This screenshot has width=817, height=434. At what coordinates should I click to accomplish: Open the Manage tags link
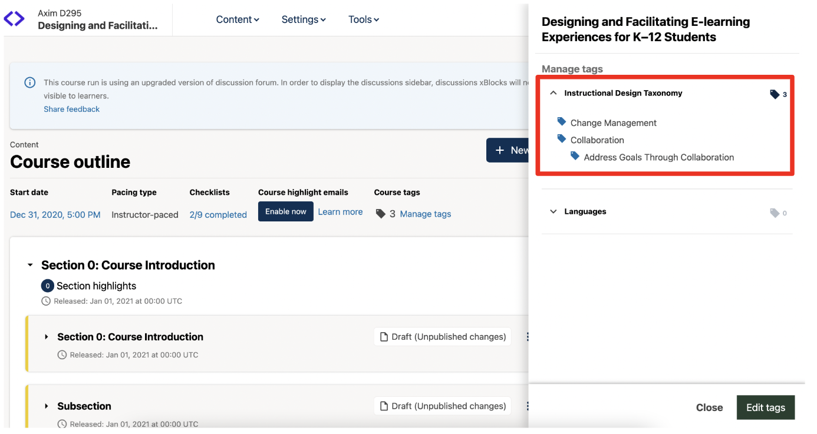tap(425, 214)
